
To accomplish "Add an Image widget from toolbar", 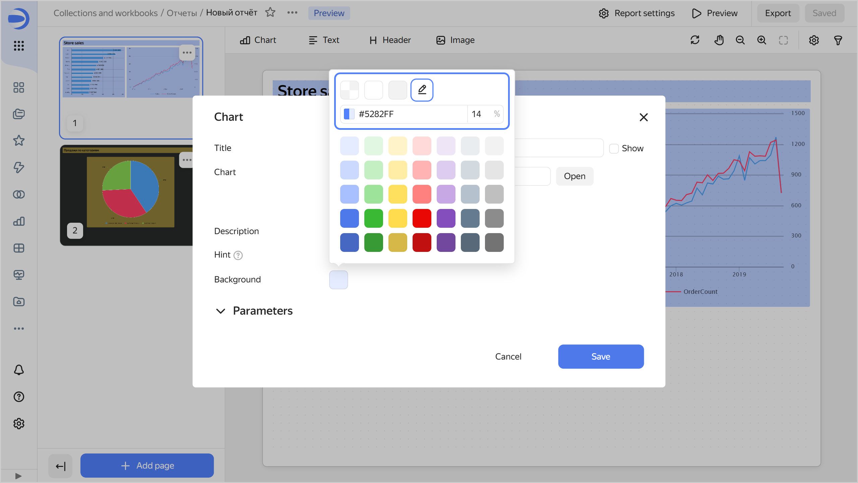I will coord(455,40).
